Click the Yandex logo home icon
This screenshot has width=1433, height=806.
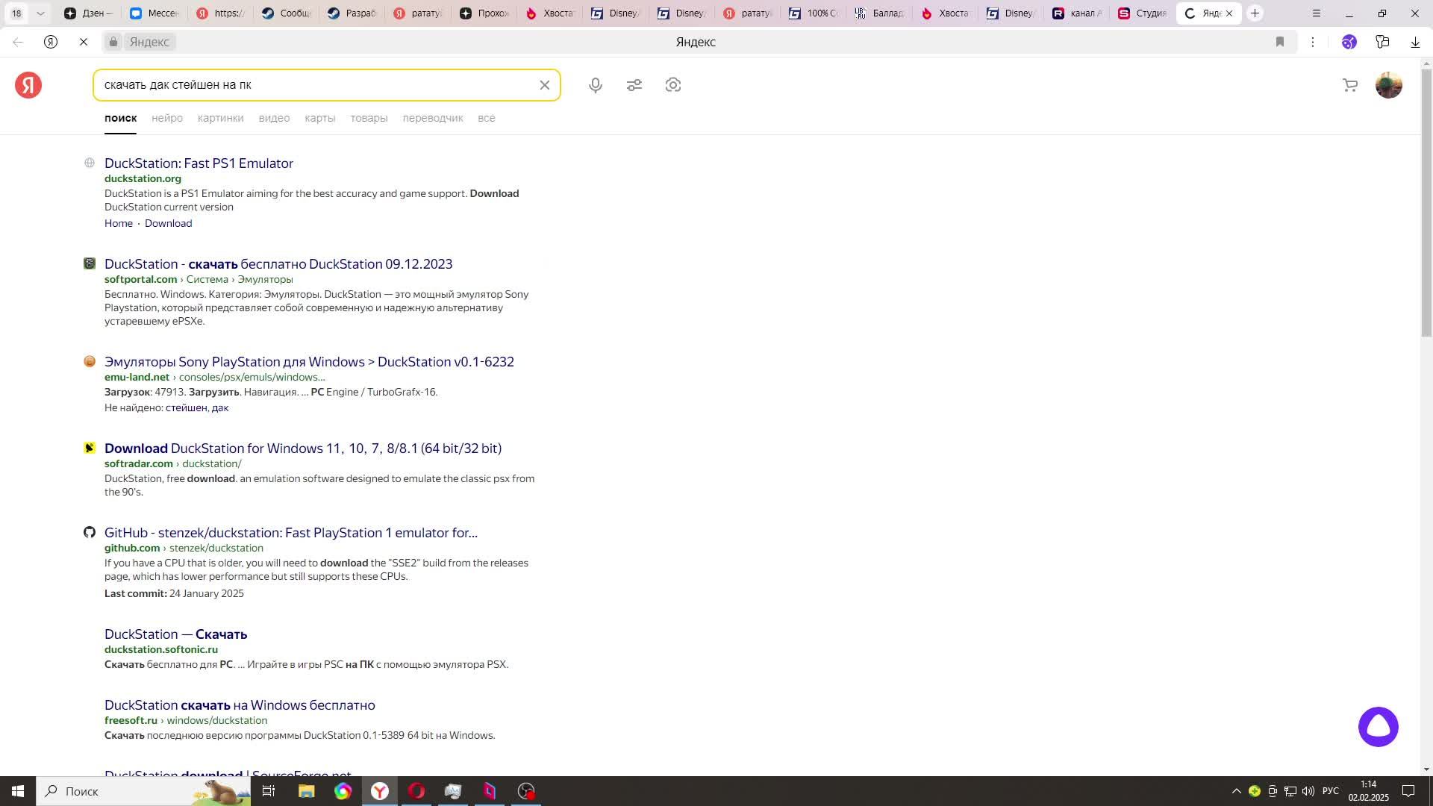point(28,85)
